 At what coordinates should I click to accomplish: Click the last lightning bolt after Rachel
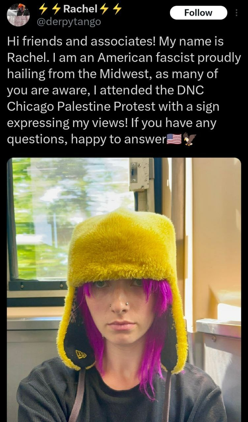tap(117, 10)
